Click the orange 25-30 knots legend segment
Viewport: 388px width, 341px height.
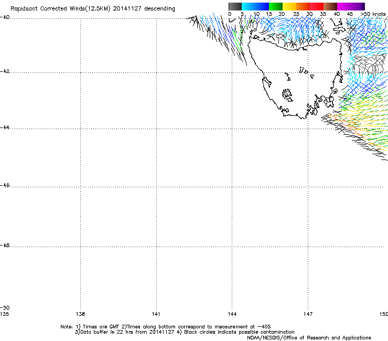tap(303, 6)
